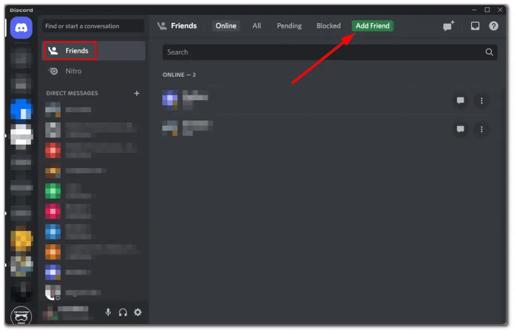
Task: Message the first online friend
Action: click(x=460, y=101)
